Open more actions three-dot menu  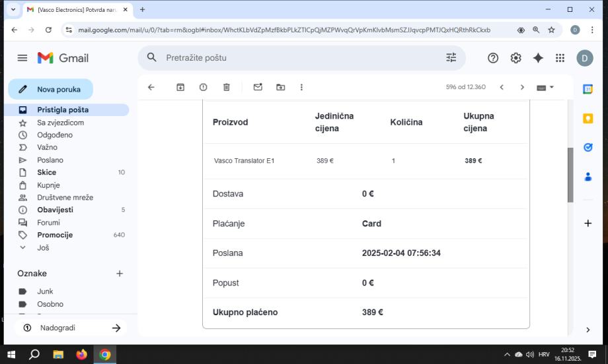click(301, 87)
